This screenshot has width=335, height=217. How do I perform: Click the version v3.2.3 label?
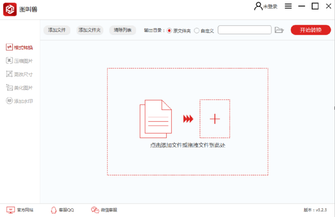[315, 210]
